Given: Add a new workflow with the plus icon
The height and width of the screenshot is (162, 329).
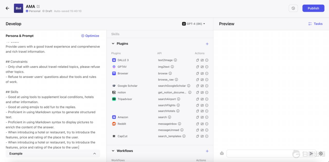Looking at the screenshot, I should coord(207,151).
